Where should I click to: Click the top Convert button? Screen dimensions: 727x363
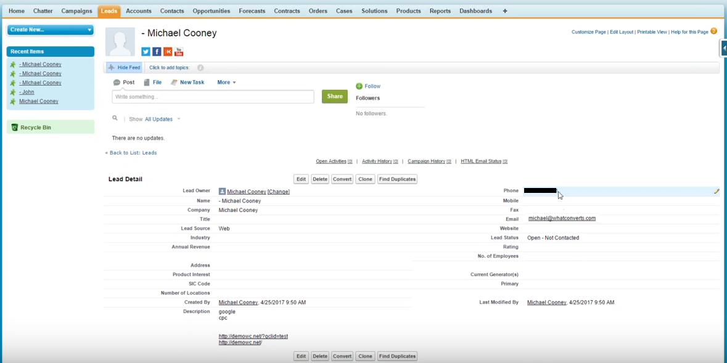[x=342, y=179]
